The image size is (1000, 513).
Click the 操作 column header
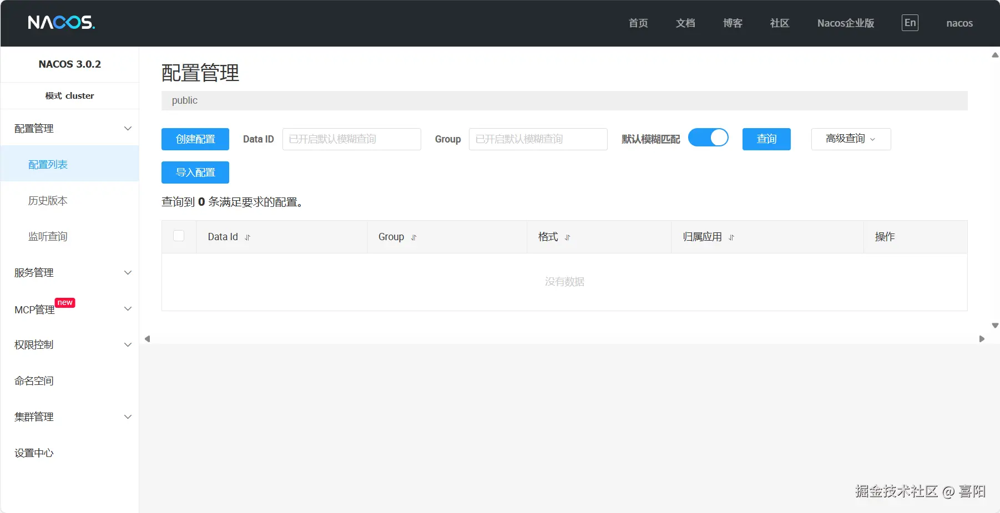tap(885, 237)
